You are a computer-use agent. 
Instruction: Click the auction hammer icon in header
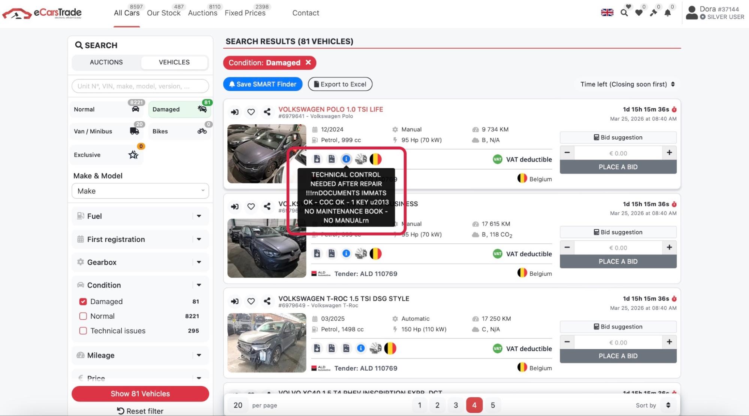(653, 13)
